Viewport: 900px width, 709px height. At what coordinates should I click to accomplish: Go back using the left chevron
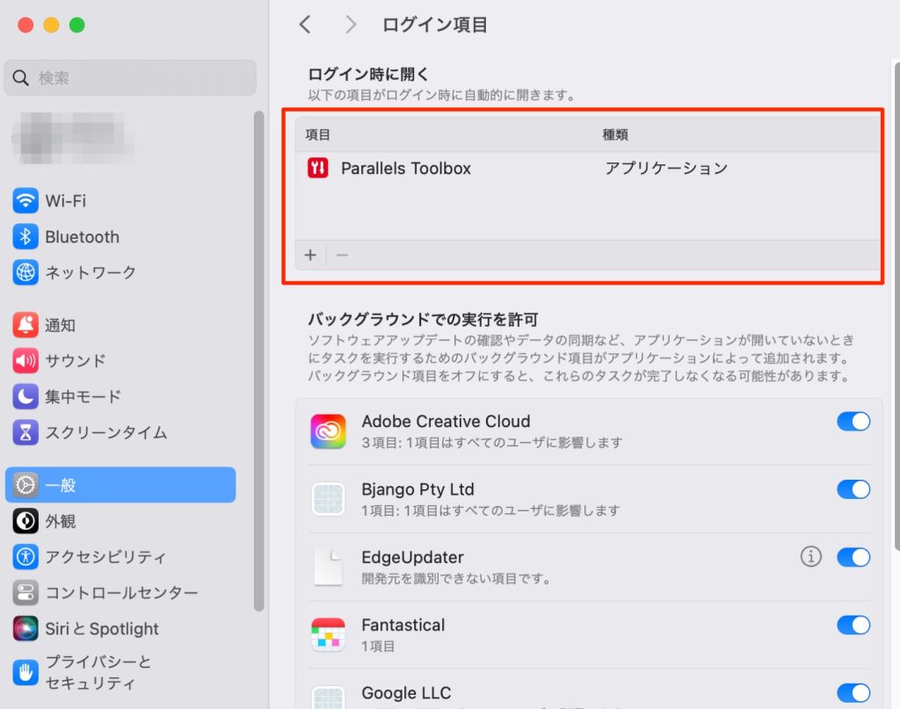[305, 25]
